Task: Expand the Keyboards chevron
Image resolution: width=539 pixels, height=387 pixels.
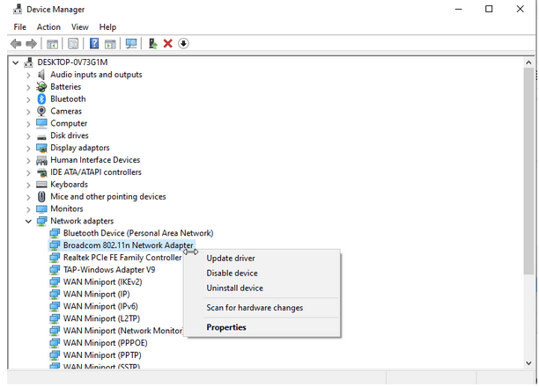Action: 28,185
